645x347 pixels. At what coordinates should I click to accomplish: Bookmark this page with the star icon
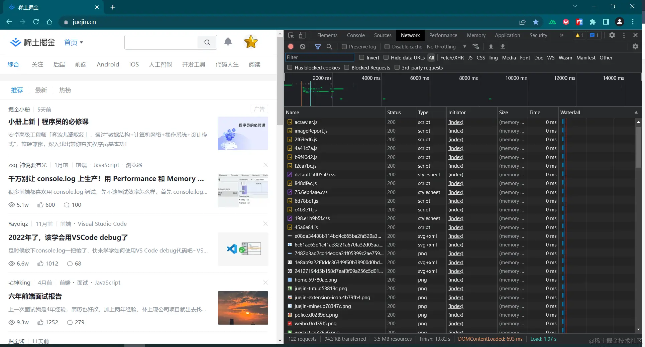(536, 22)
